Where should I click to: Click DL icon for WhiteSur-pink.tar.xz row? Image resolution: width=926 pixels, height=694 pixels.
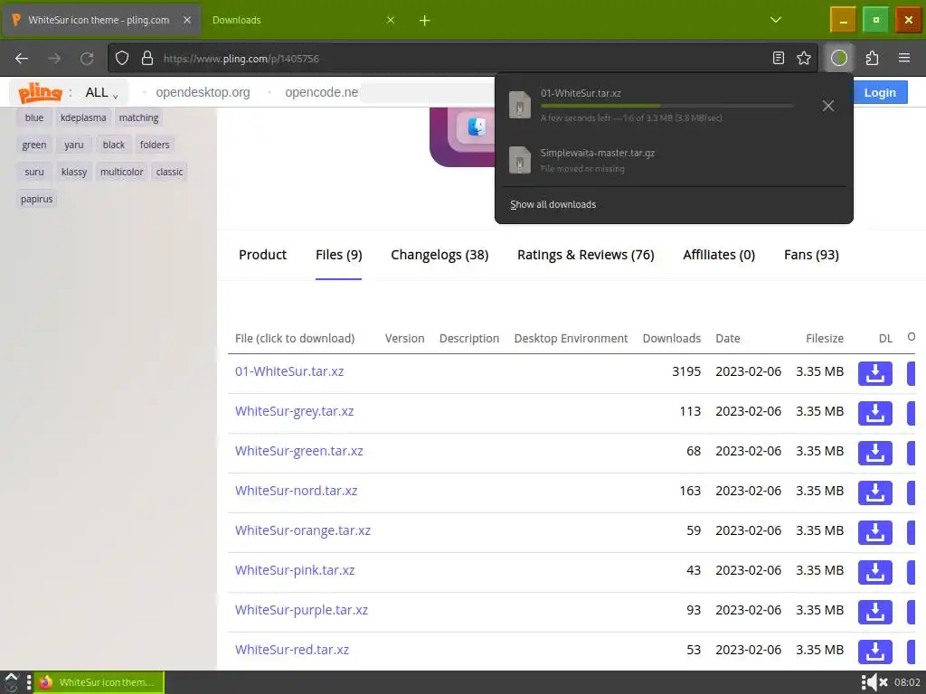tap(874, 572)
